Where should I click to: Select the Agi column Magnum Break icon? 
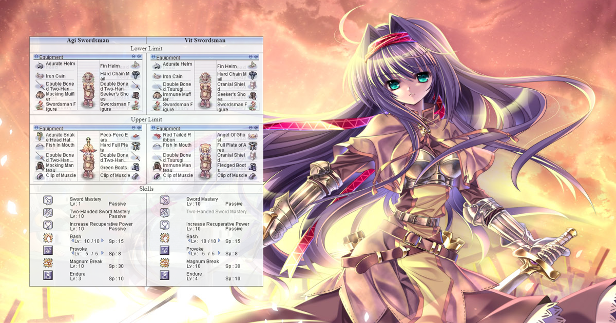[x=48, y=263]
